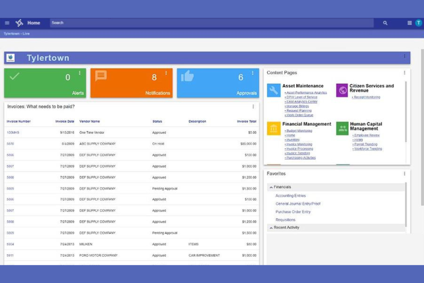Click the main page vertical scrollbar
Screen dimensions: 424x283
tap(422, 128)
